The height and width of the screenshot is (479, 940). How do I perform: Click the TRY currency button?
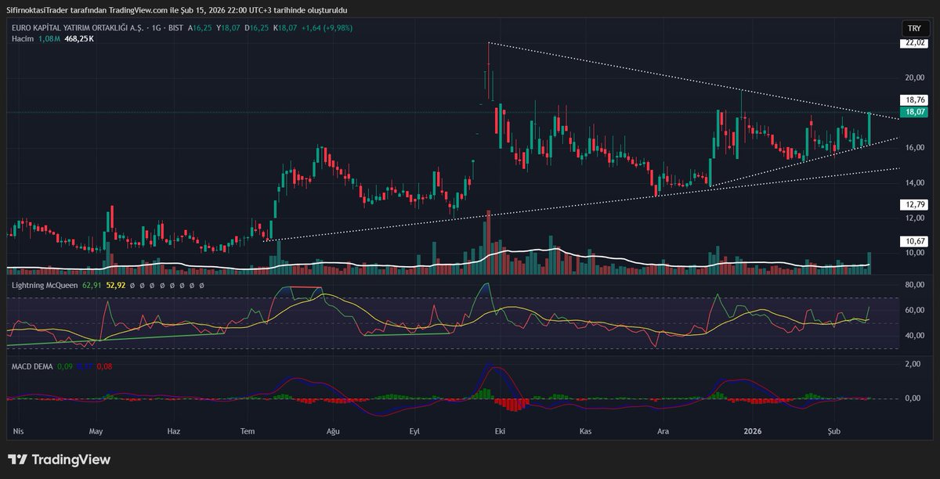[914, 28]
